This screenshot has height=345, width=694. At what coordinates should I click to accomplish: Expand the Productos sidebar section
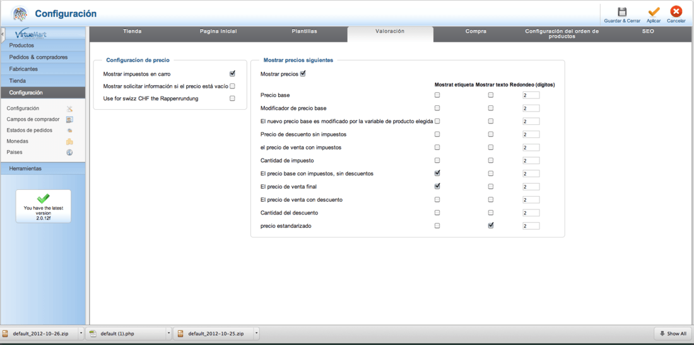coord(43,45)
